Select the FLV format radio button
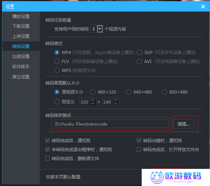Screen dimensions: 210x186 [57, 61]
